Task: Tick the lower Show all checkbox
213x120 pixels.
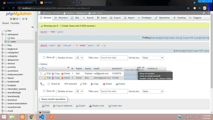Action: [x=44, y=91]
